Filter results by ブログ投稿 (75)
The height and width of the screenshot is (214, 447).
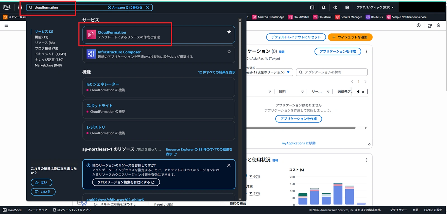coord(46,48)
